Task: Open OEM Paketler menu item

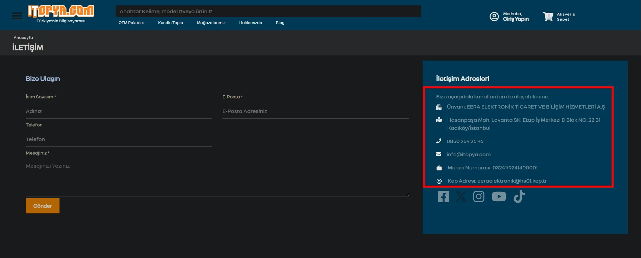Action: tap(131, 23)
